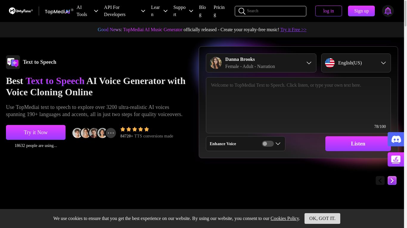Click the search magnifier icon

(242, 11)
